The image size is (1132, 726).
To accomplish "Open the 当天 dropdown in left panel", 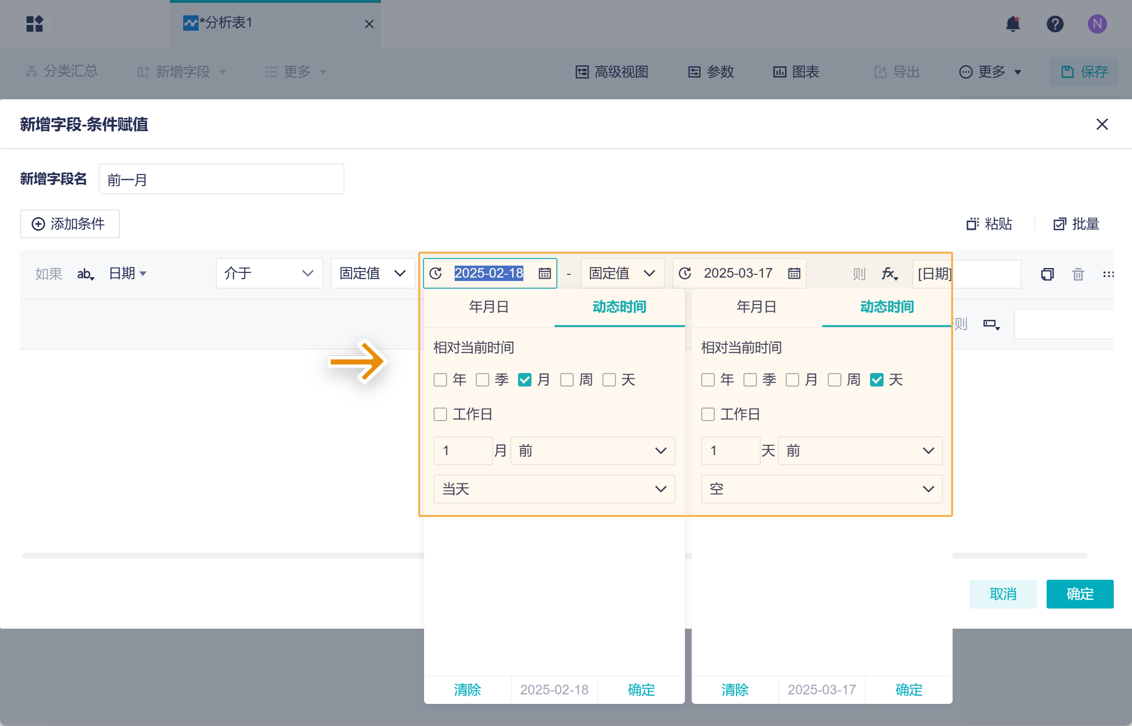I will tap(554, 489).
